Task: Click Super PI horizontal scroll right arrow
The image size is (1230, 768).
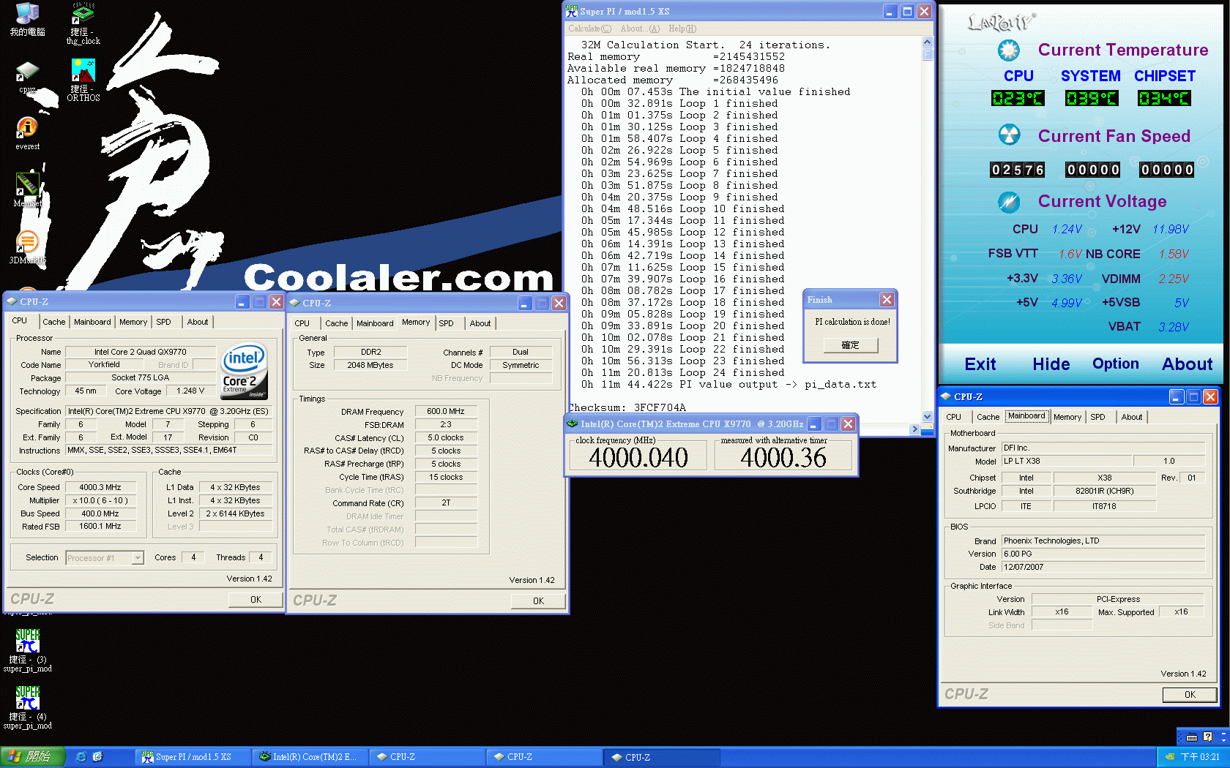Action: 914,429
